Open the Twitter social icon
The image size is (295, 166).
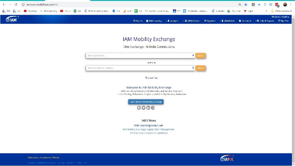(144, 108)
